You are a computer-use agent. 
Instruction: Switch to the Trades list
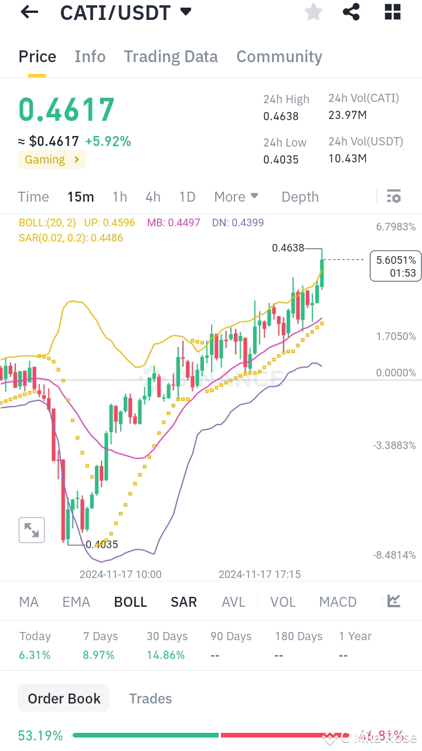151,698
